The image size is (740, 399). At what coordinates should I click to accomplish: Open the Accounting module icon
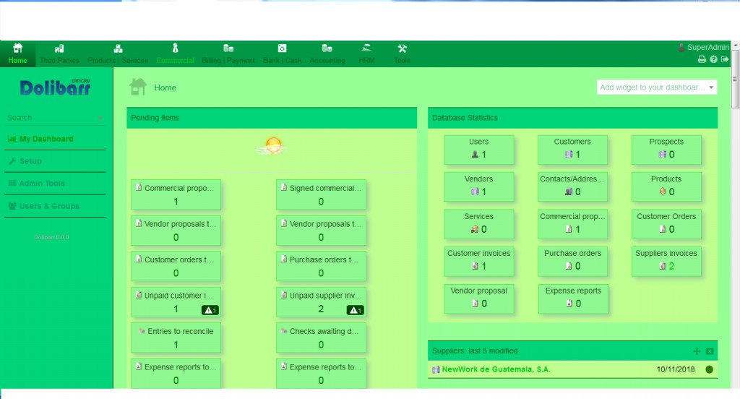(x=327, y=48)
